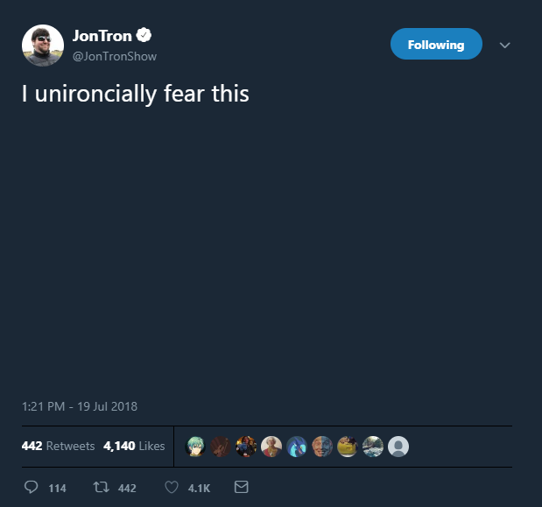The width and height of the screenshot is (542, 507).
Task: Open the @JonTronShow handle link
Action: pos(115,56)
